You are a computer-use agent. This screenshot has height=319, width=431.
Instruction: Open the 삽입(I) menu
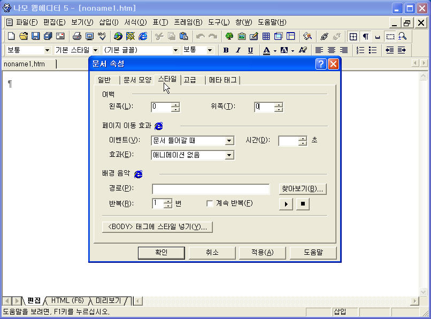pyautogui.click(x=109, y=22)
